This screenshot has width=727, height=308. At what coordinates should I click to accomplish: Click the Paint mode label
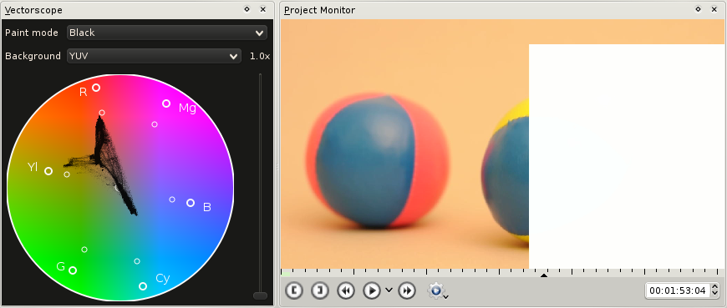(32, 33)
